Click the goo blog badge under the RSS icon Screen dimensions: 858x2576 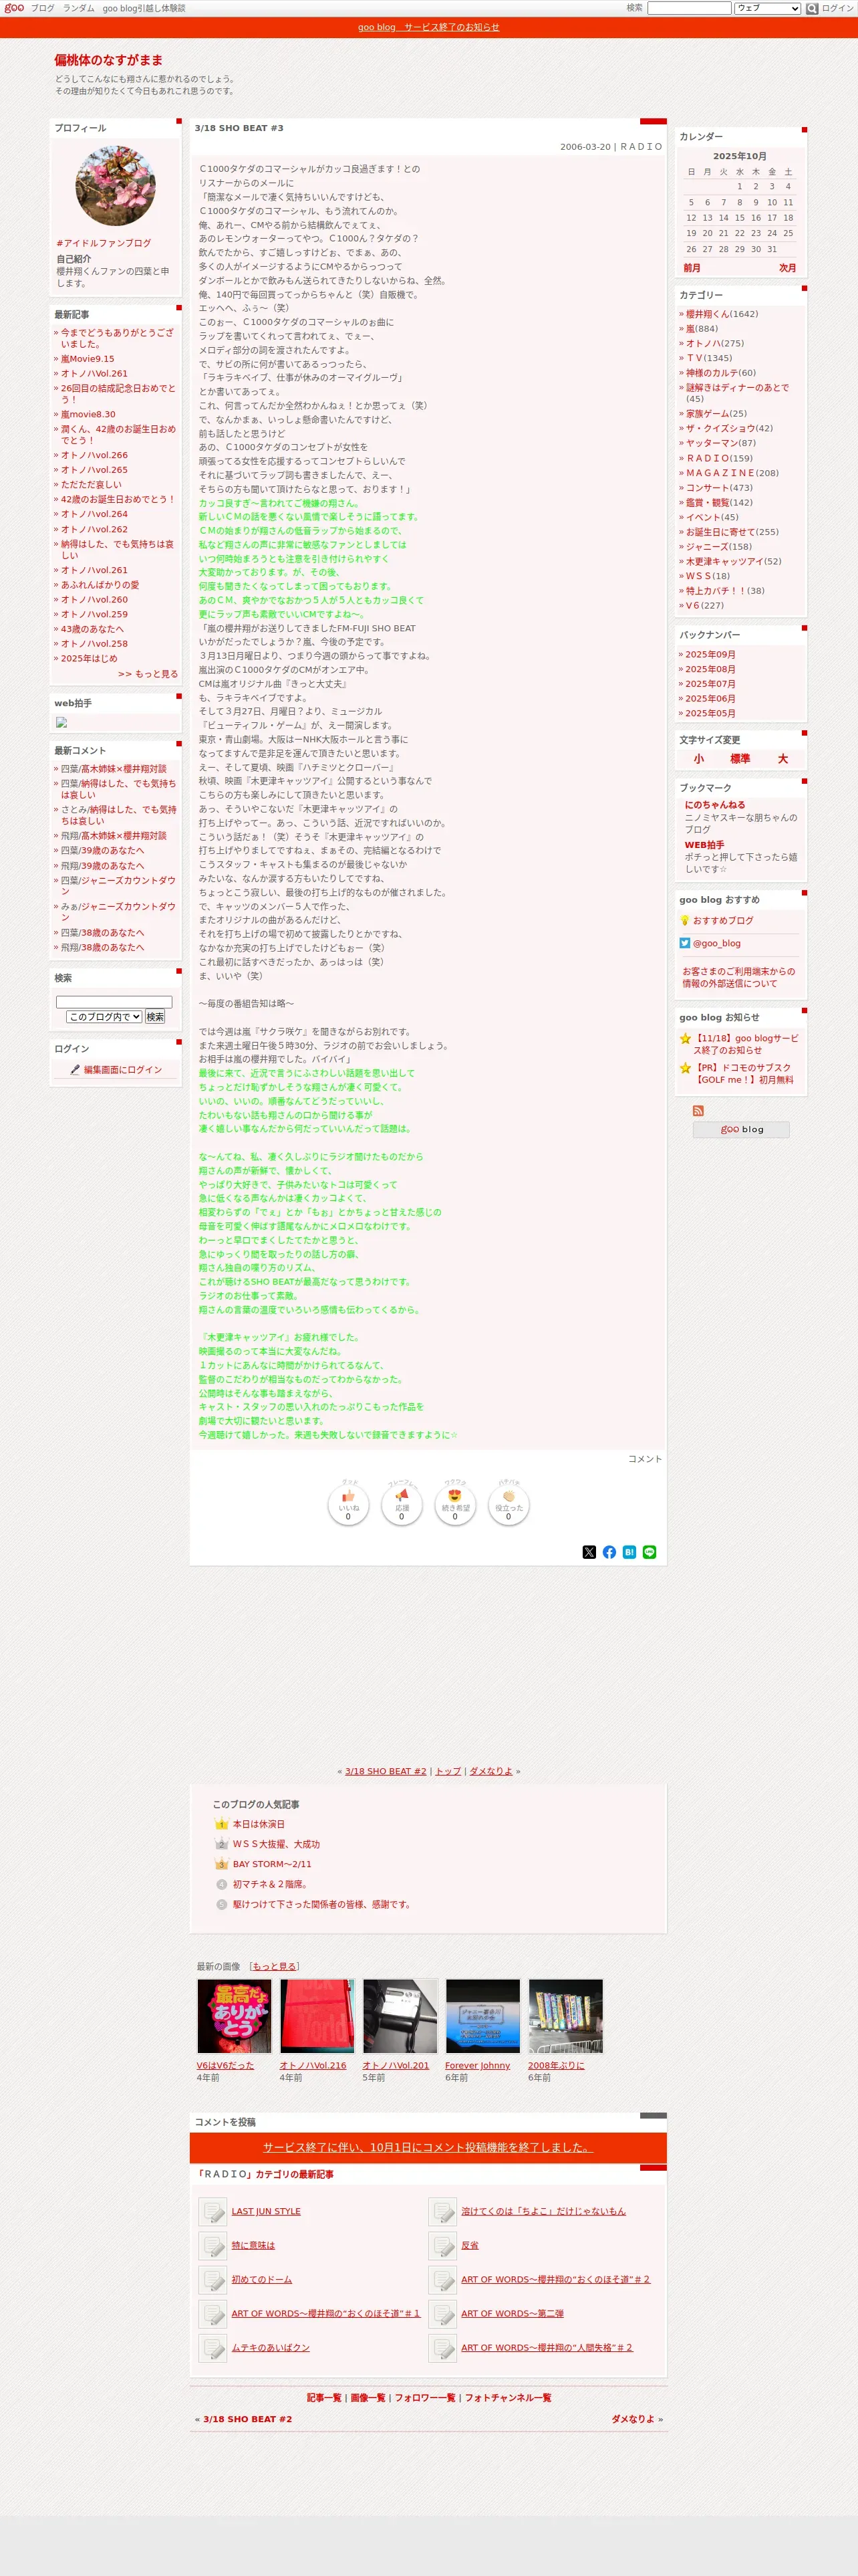[741, 1130]
